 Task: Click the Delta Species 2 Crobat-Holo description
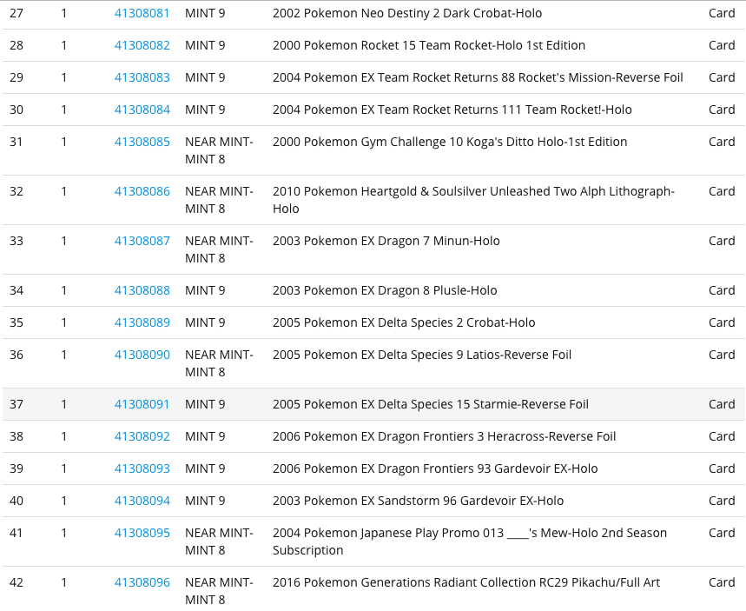[404, 322]
